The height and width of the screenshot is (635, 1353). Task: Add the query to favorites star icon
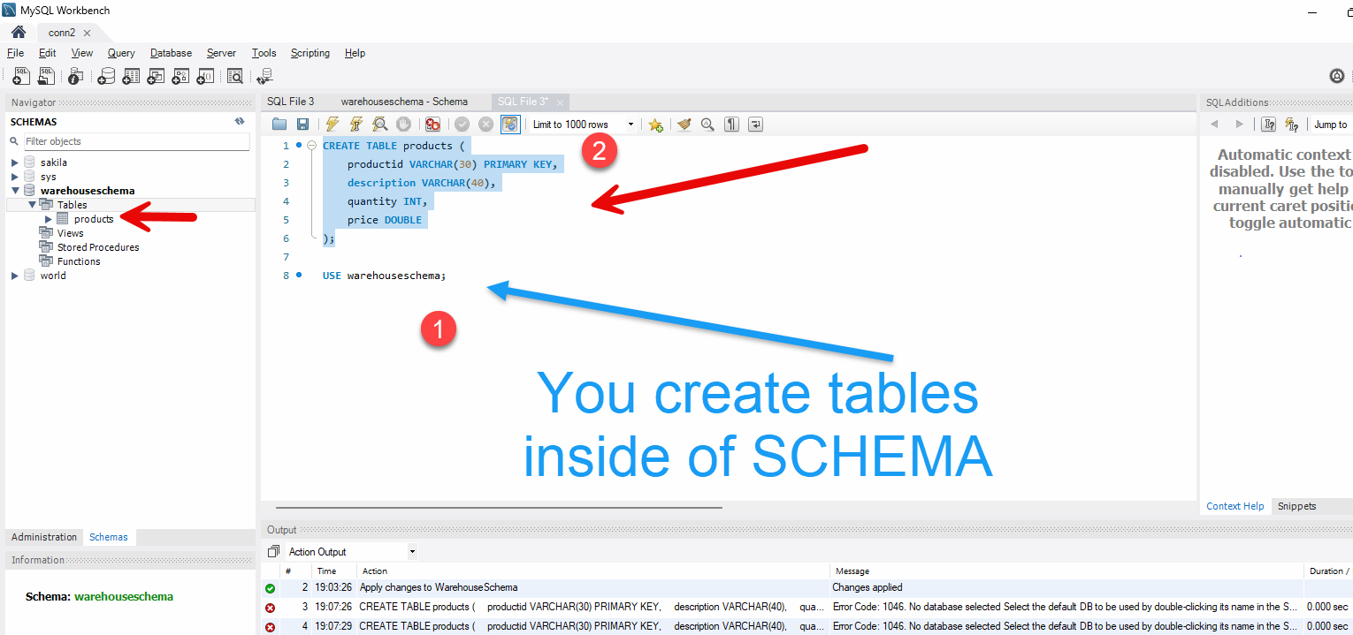click(655, 125)
